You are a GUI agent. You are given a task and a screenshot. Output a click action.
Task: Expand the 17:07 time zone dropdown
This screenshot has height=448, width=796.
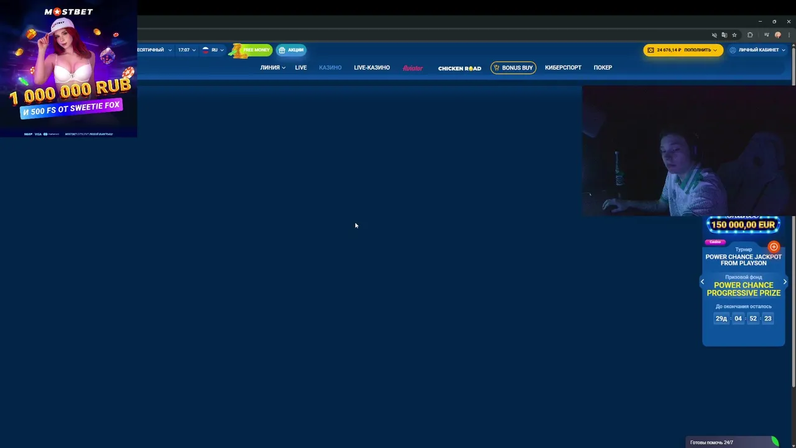click(x=187, y=50)
